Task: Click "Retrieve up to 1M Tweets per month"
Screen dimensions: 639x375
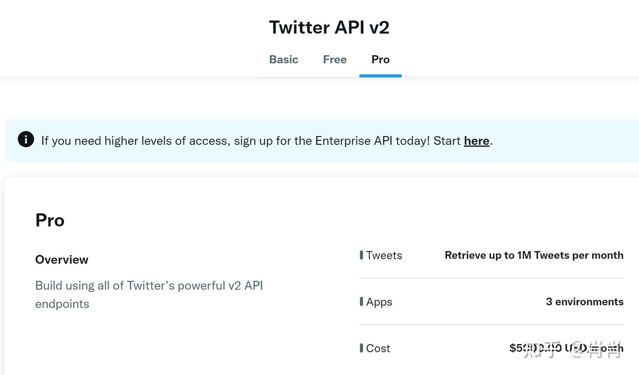Action: 534,255
